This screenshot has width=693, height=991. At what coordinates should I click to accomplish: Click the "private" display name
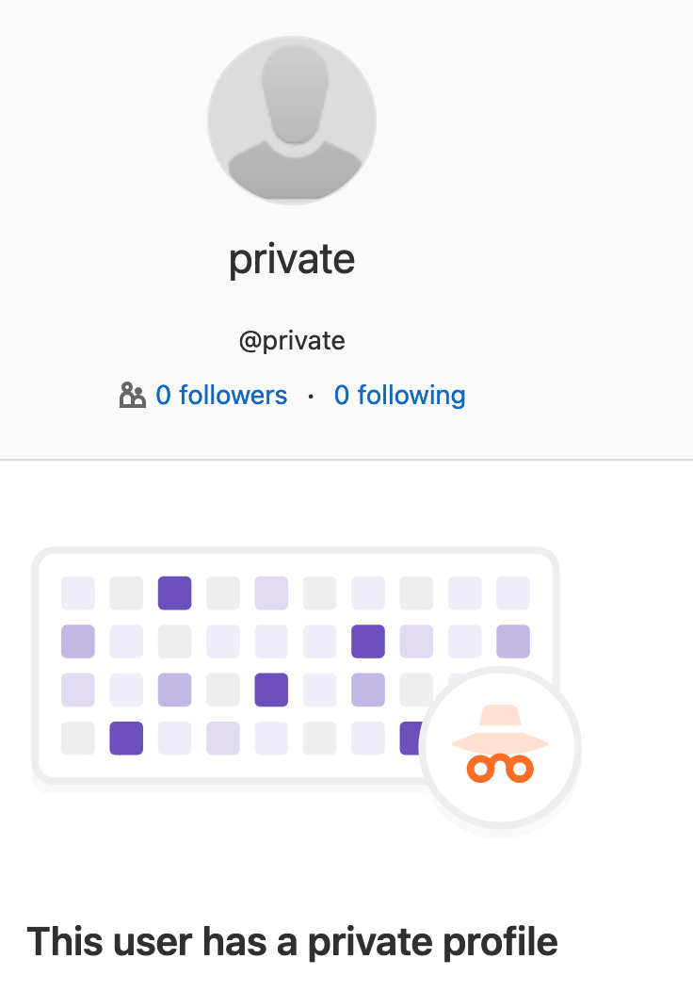click(x=292, y=259)
